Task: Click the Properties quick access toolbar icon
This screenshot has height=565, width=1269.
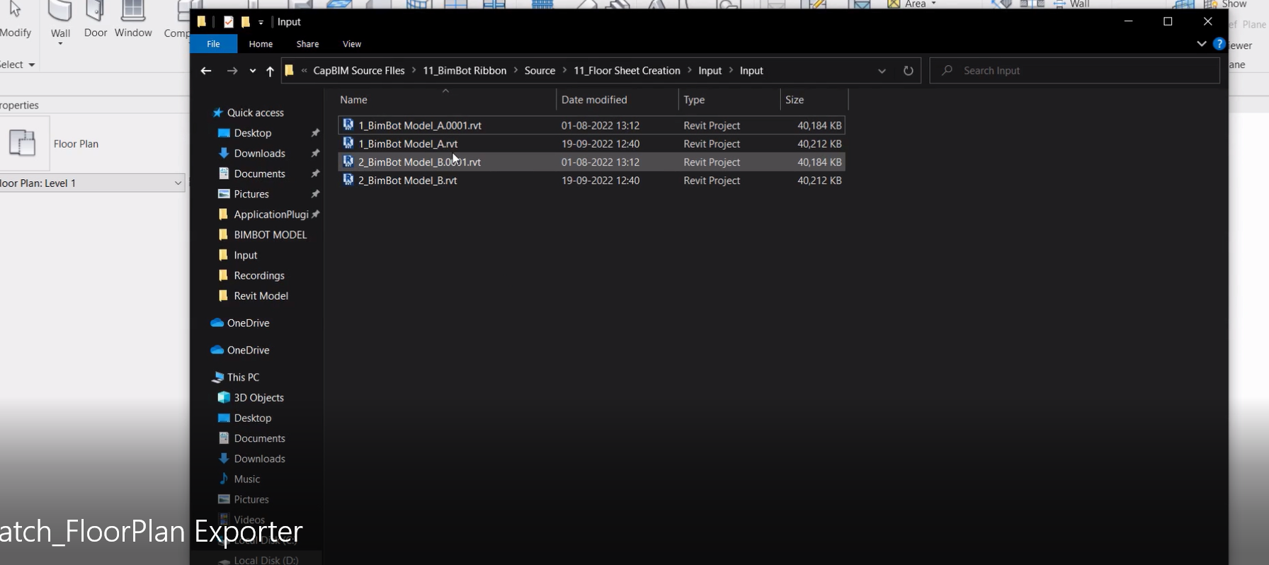Action: click(x=228, y=22)
